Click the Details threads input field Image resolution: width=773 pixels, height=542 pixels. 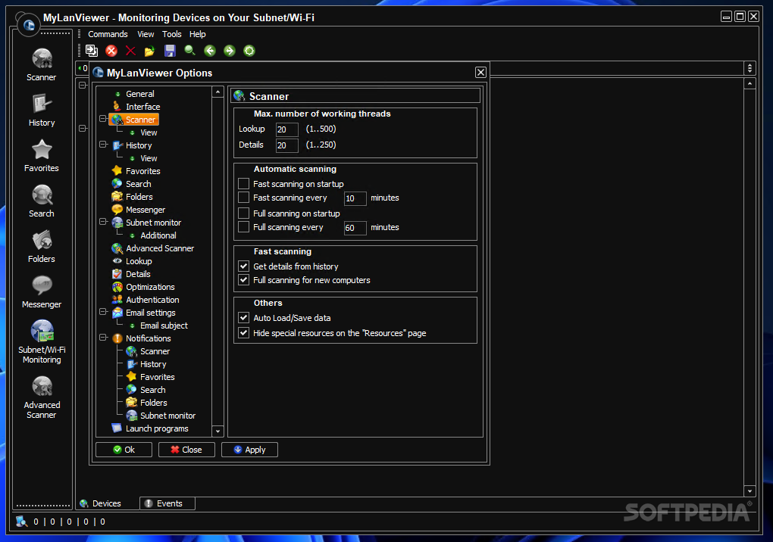(287, 145)
